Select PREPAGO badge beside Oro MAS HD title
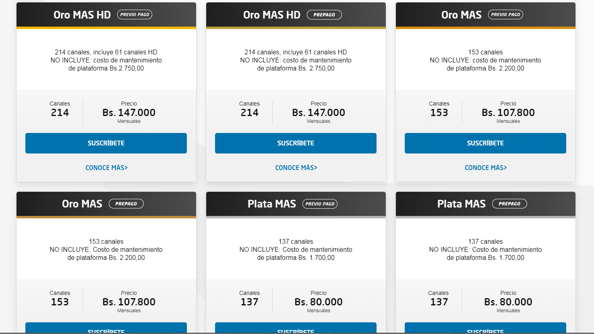594x334 pixels. pos(324,15)
